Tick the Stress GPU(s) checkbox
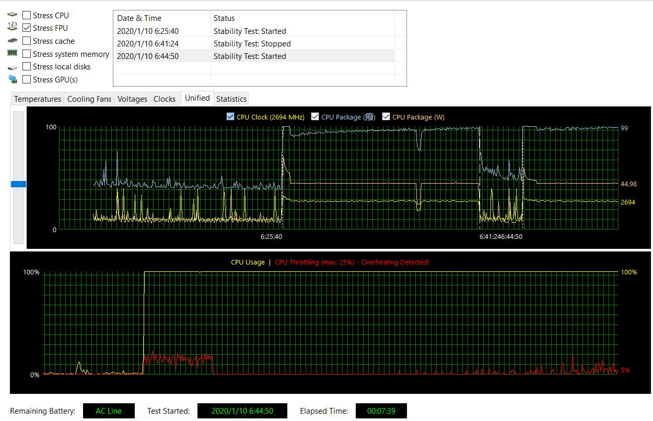 point(27,79)
